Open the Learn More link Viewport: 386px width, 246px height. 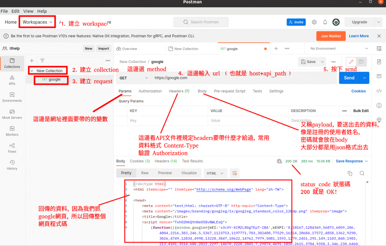(359, 36)
